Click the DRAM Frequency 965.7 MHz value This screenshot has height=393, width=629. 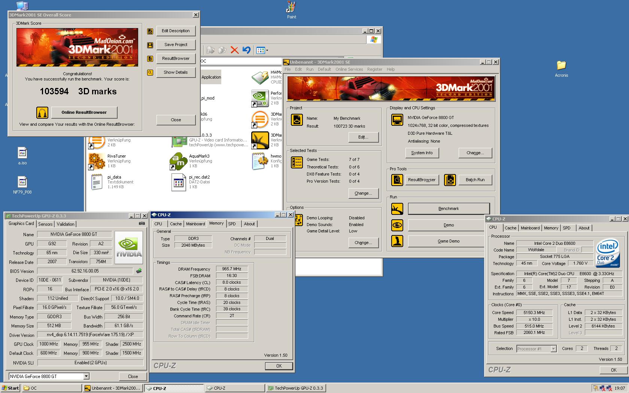[232, 269]
